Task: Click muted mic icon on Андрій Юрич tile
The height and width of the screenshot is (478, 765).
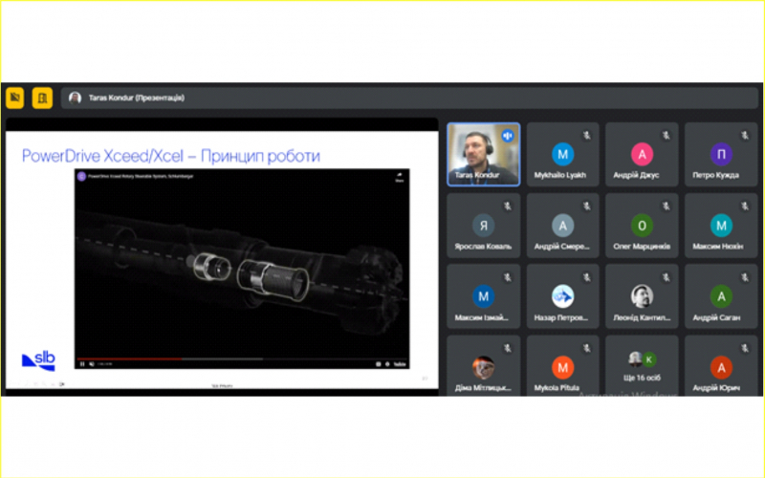Action: coord(745,348)
